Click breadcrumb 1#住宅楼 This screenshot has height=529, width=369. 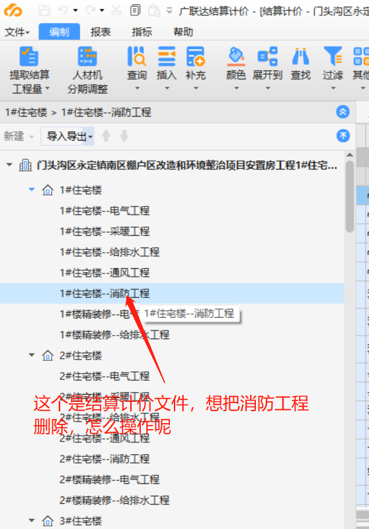(x=26, y=113)
